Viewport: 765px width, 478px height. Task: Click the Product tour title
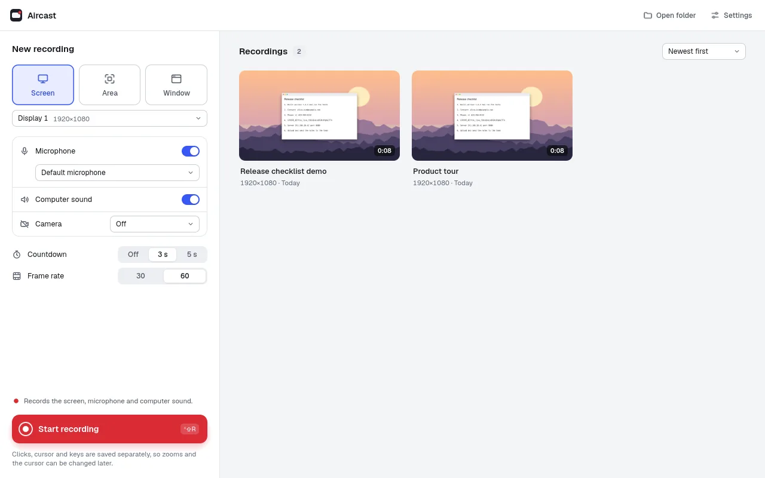coord(436,171)
